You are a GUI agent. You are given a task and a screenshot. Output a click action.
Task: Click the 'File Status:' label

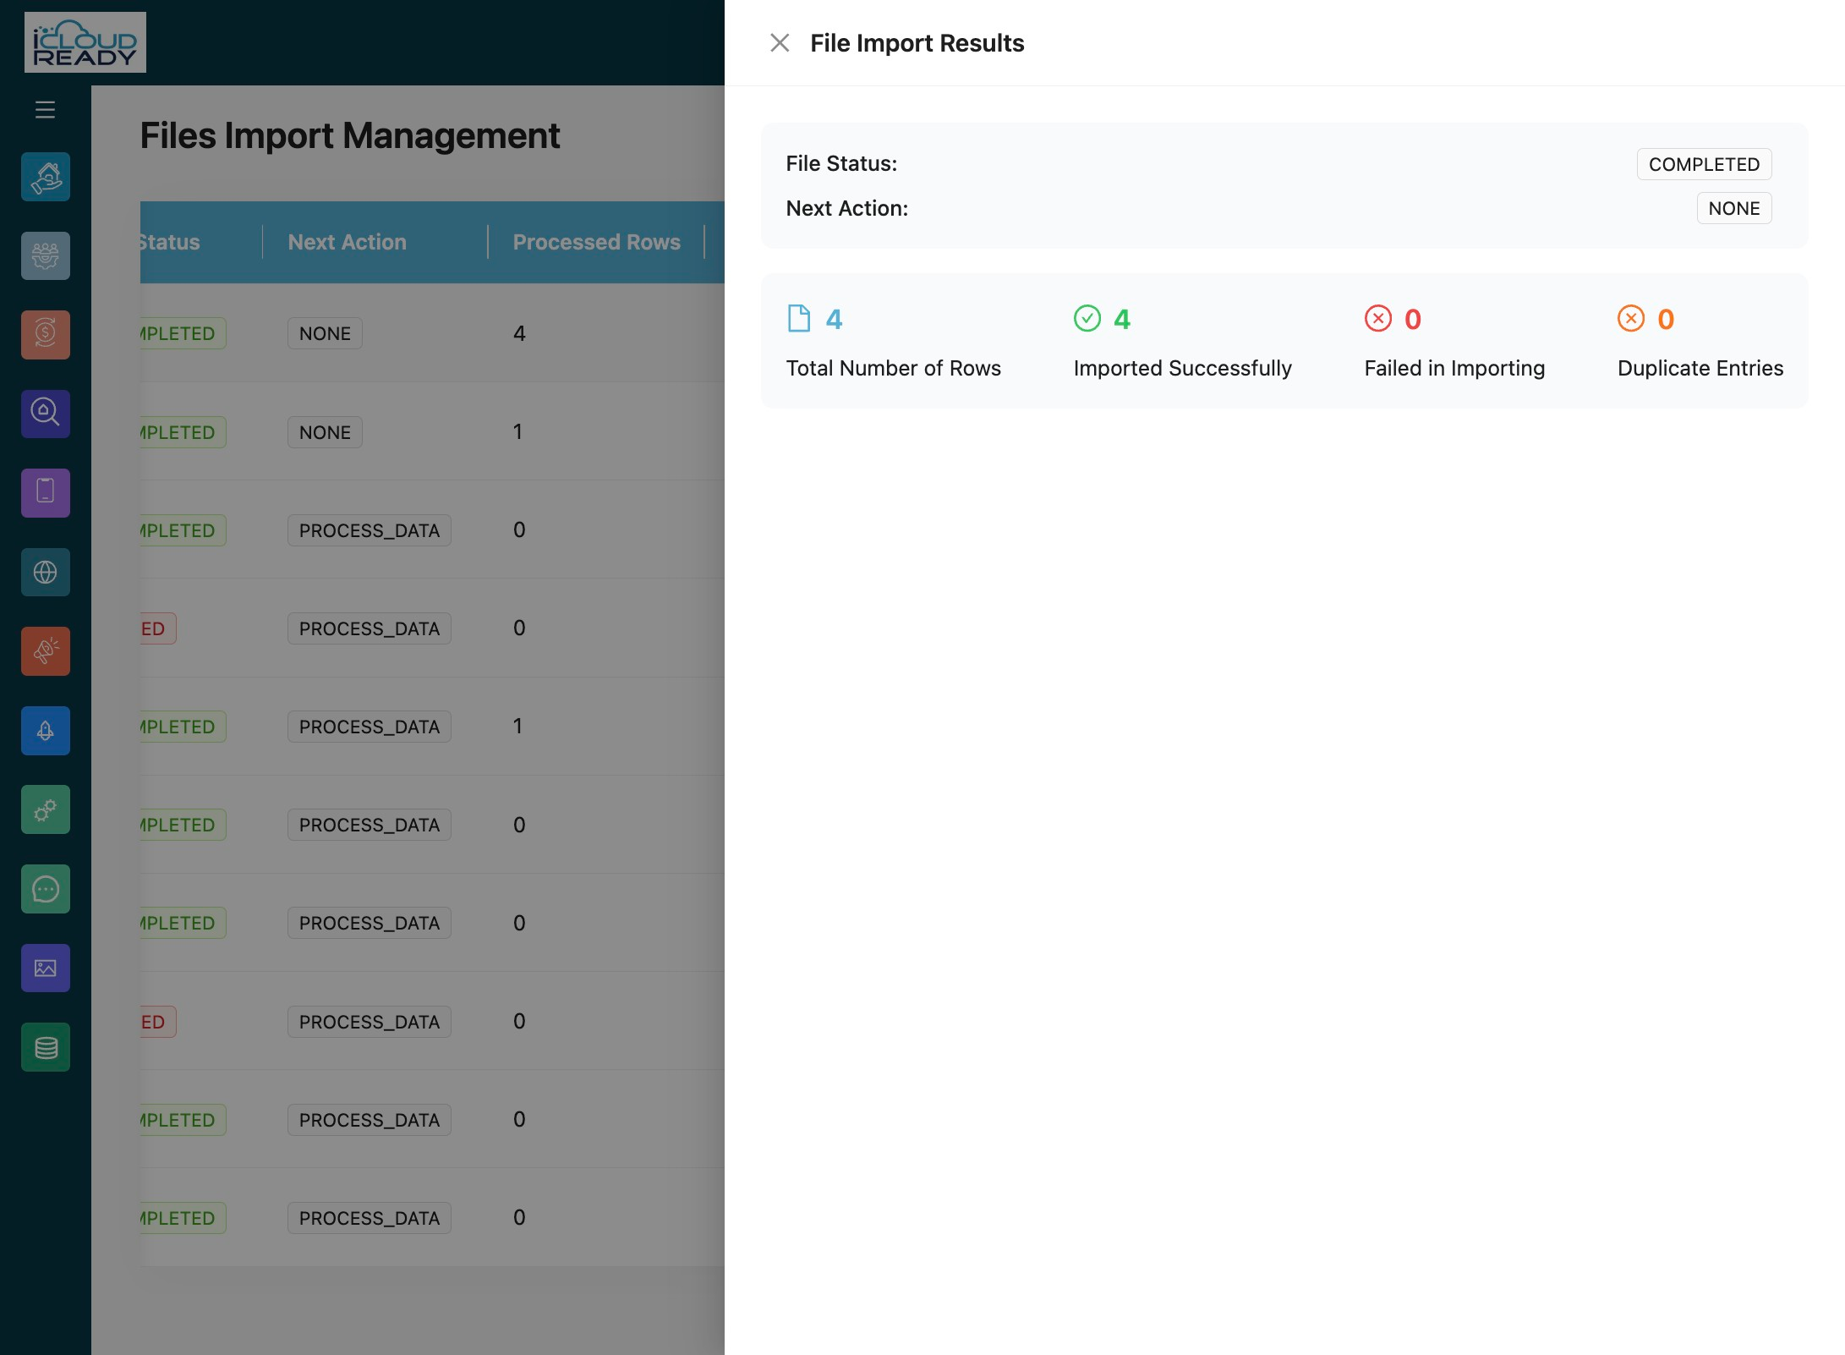[841, 163]
